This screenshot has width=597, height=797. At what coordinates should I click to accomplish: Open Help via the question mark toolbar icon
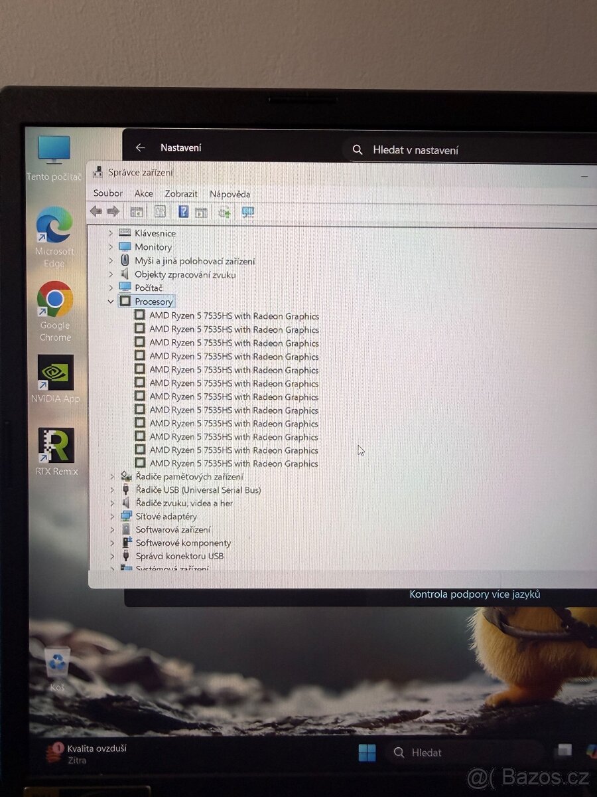(x=184, y=211)
